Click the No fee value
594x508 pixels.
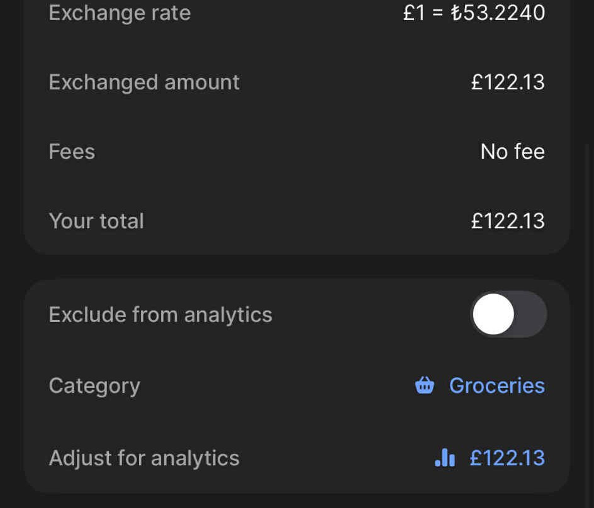click(512, 152)
